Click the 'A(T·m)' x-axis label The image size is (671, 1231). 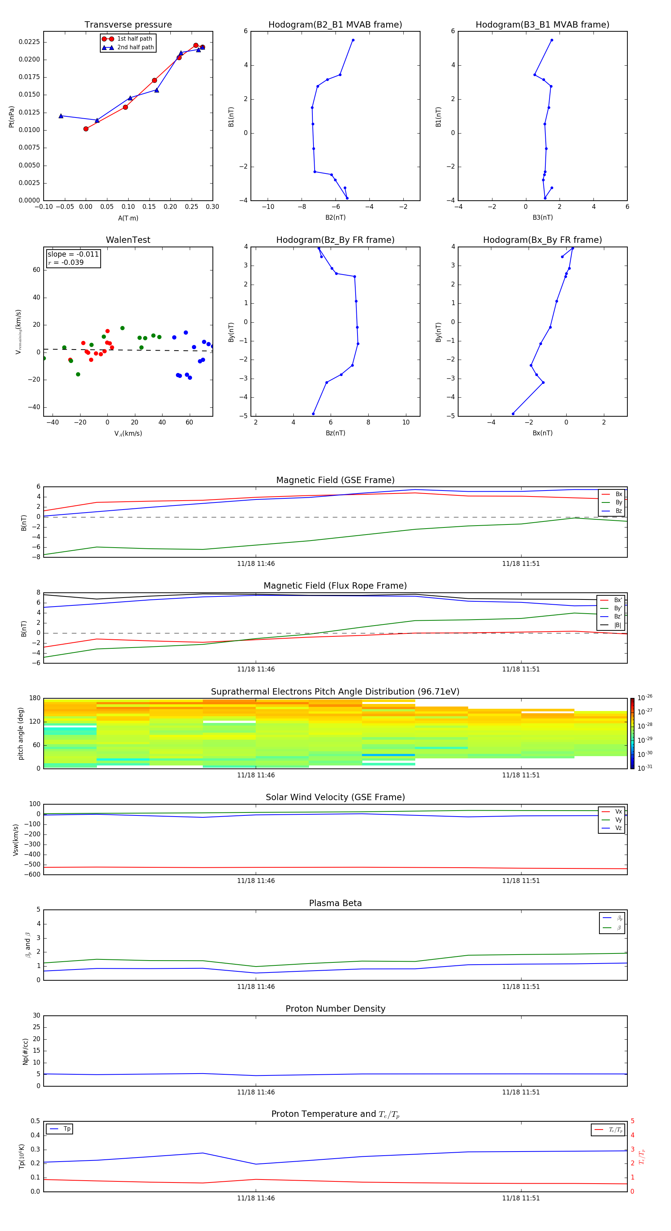pos(128,218)
